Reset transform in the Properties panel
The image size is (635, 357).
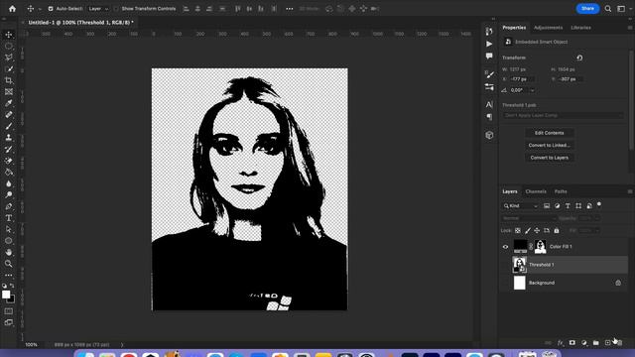click(x=579, y=58)
